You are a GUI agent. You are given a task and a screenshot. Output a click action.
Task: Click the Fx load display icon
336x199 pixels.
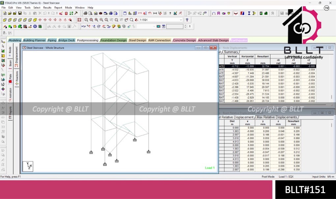click(83, 27)
